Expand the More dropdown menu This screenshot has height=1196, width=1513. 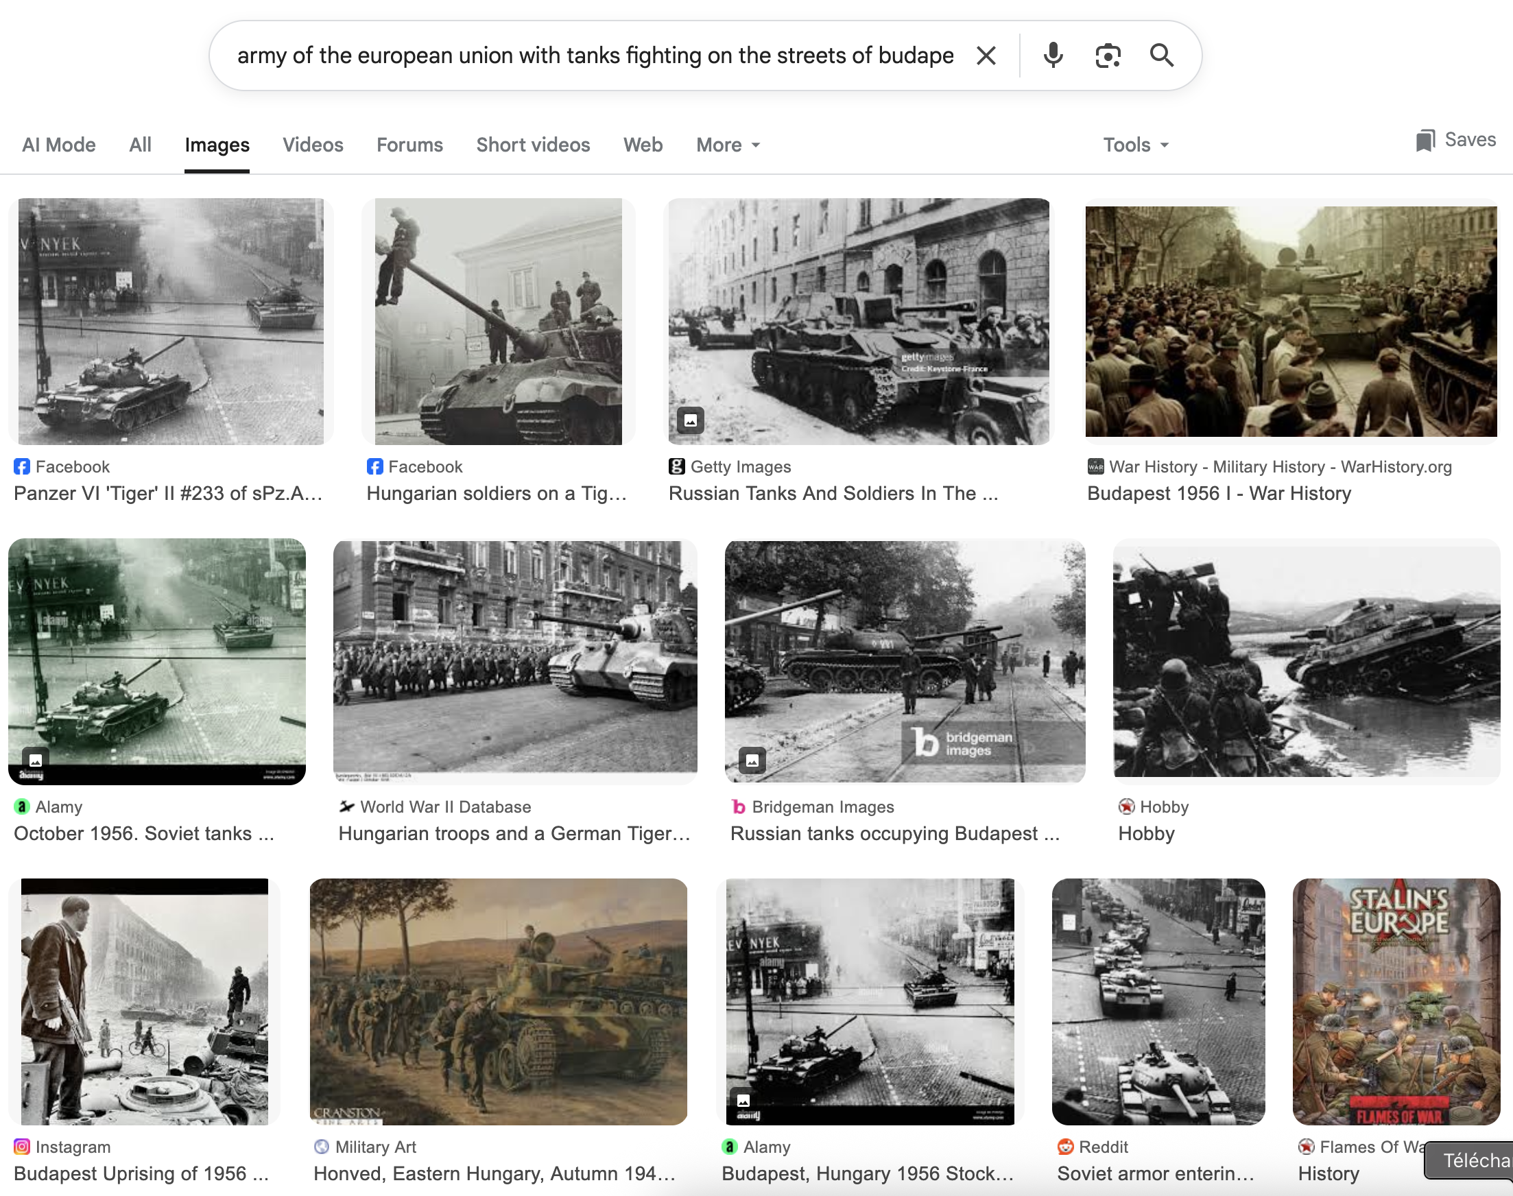click(728, 145)
